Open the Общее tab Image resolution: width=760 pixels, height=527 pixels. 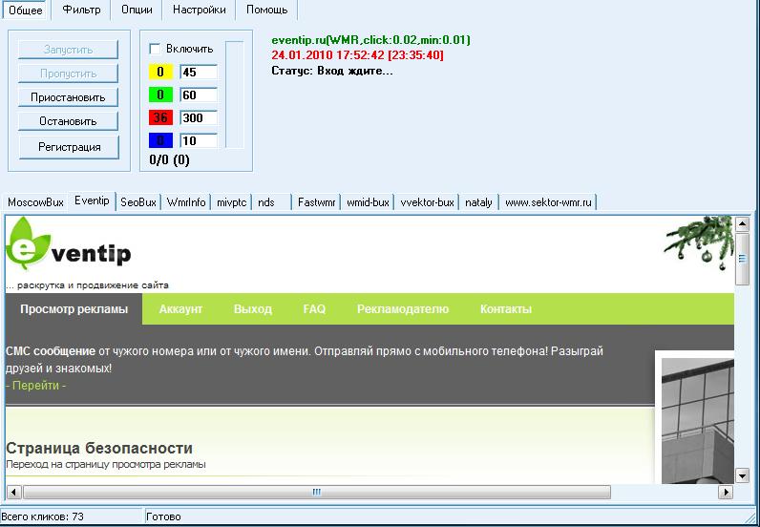(25, 10)
